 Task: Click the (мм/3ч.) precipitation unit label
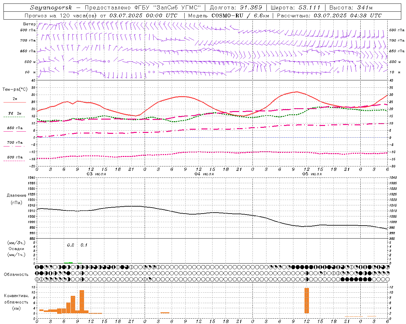[x=16, y=243]
